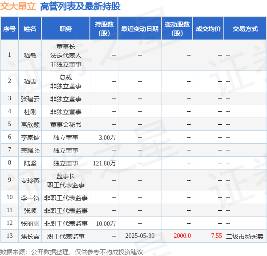Select the name '杜刚'
The width and height of the screenshot is (267, 256).
[30, 112]
